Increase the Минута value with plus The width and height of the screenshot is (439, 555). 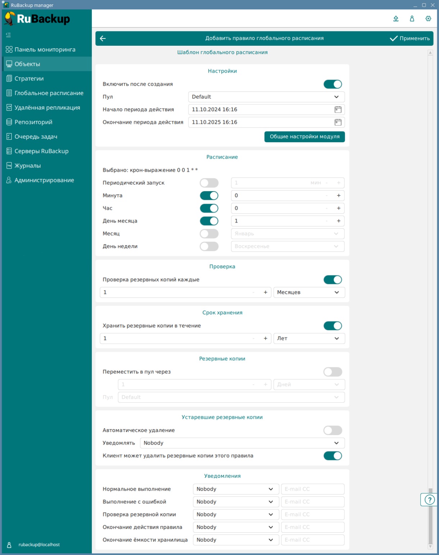click(339, 196)
